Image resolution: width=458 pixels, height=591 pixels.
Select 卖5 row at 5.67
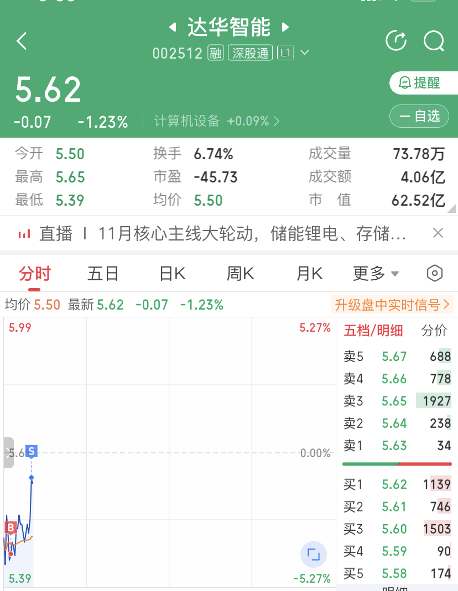397,356
